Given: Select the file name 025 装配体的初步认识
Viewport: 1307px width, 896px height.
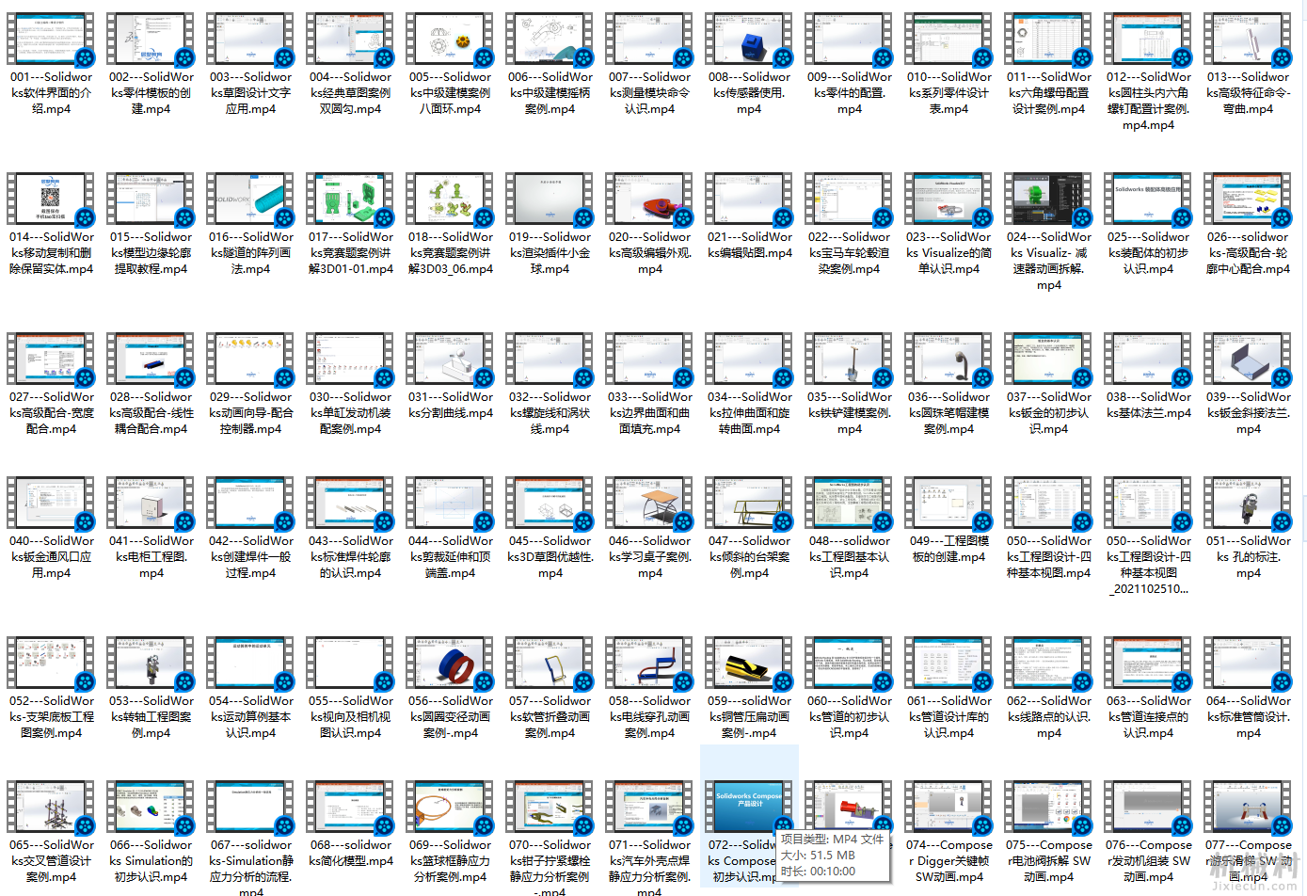Looking at the screenshot, I should click(x=1148, y=253).
